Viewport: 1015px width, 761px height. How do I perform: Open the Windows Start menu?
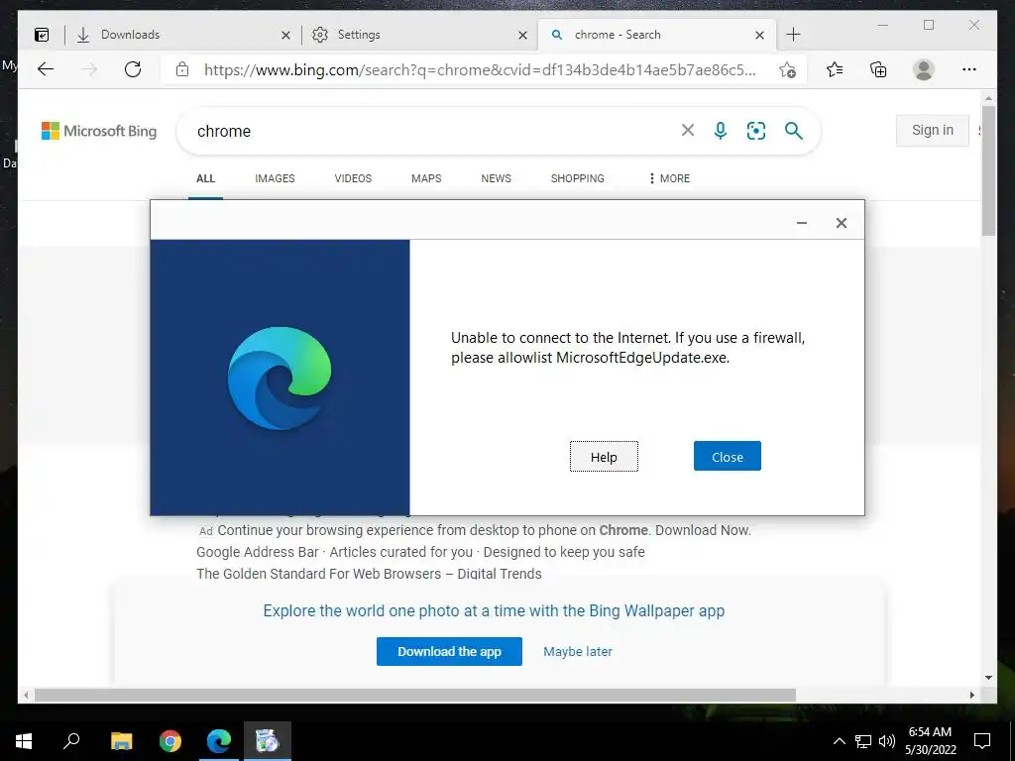(x=24, y=741)
